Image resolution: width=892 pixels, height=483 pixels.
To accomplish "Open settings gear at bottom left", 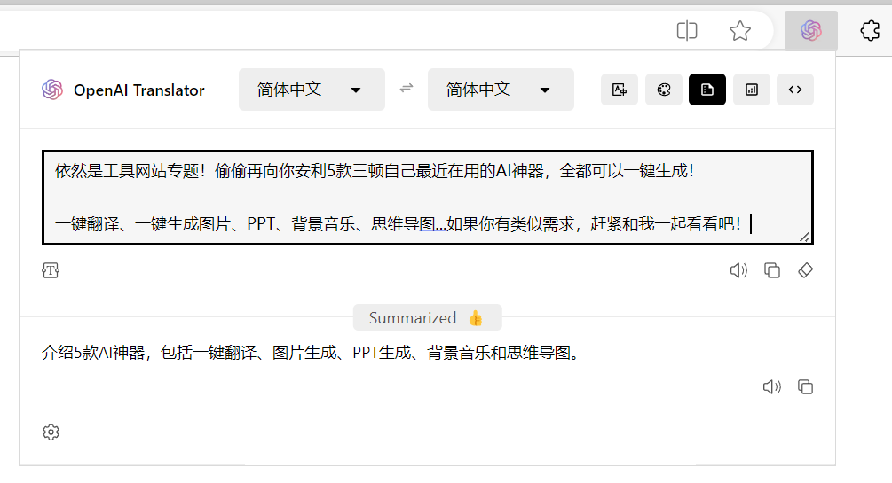I will click(51, 432).
